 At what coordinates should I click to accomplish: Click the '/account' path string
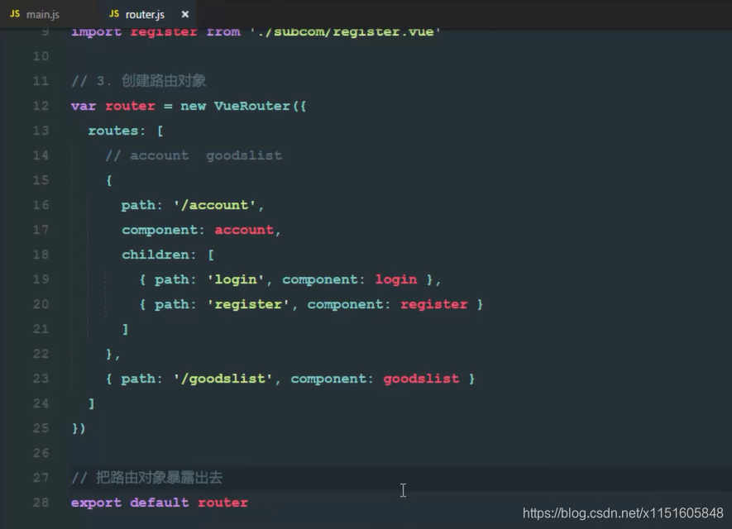214,205
